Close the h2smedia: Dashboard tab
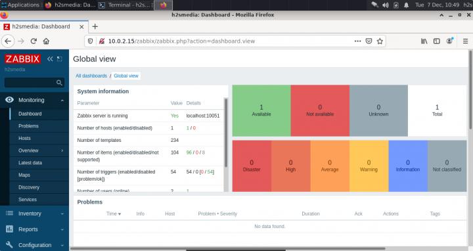Image resolution: width=473 pixels, height=251 pixels. [81, 27]
